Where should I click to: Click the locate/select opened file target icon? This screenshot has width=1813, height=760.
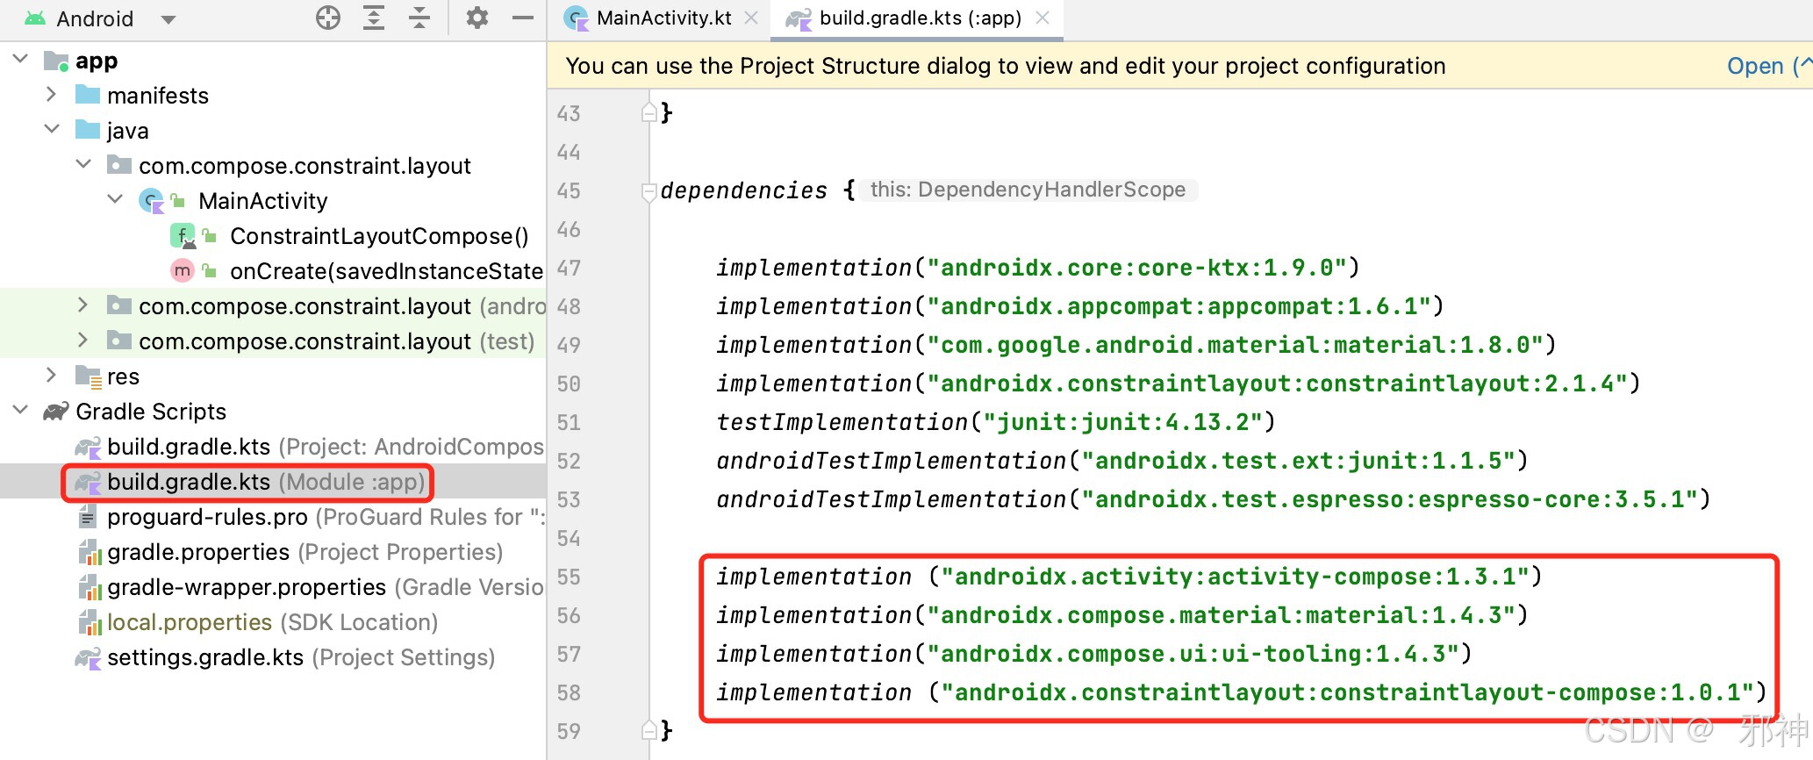pyautogui.click(x=328, y=18)
